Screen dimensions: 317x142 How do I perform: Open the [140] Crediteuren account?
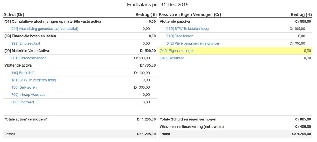click(x=179, y=36)
